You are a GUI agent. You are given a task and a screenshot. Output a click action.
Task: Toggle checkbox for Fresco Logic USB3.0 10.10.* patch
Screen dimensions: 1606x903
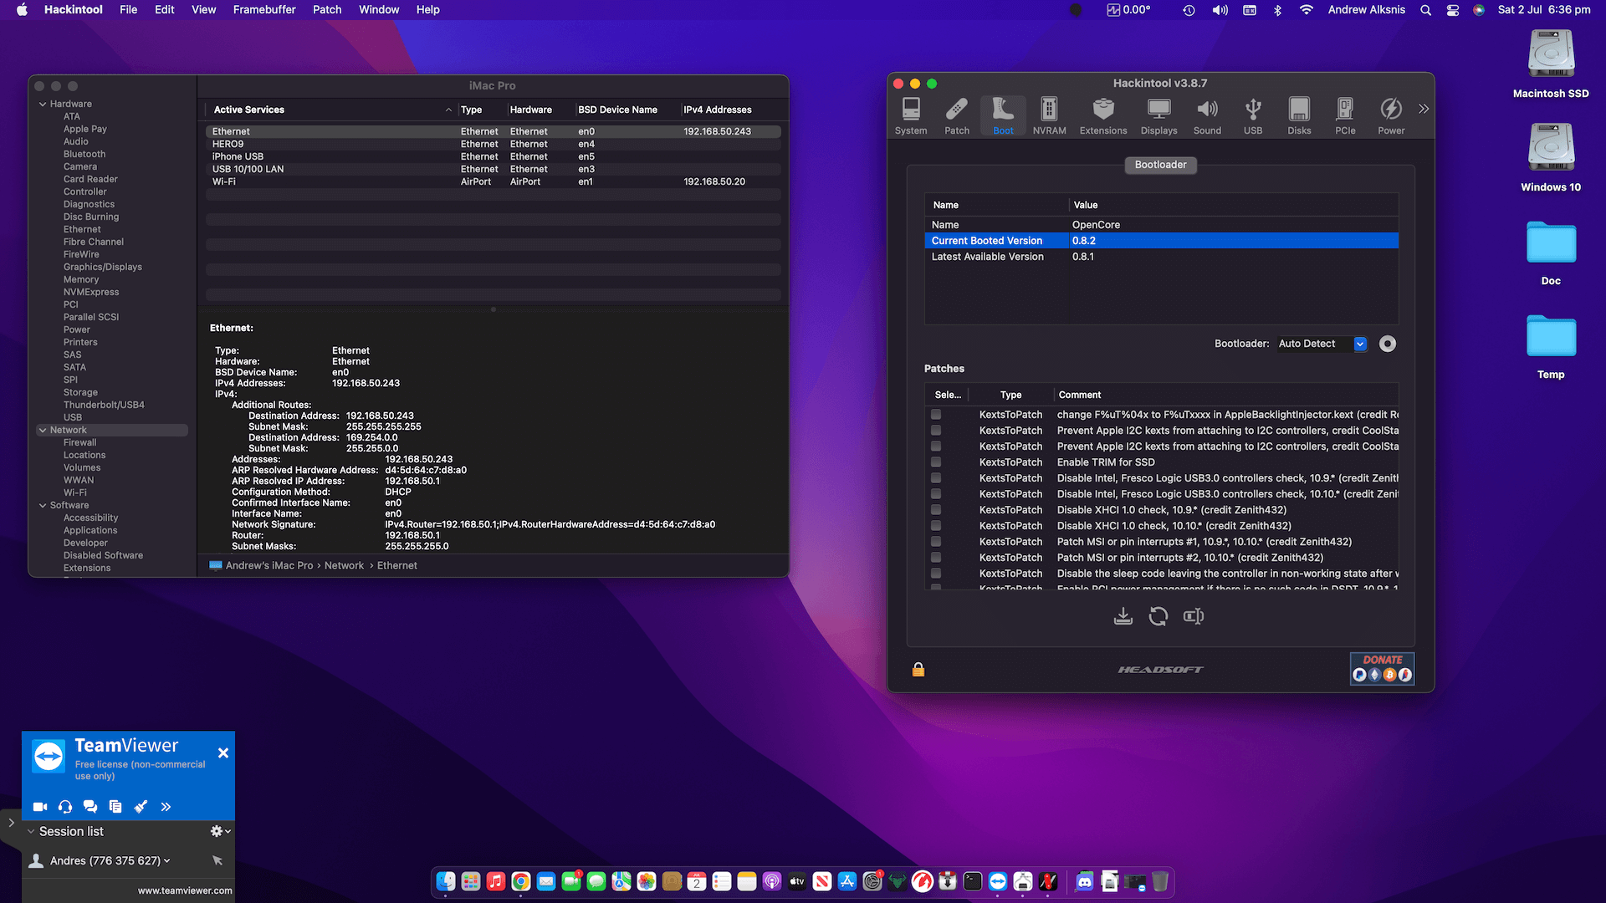[936, 494]
